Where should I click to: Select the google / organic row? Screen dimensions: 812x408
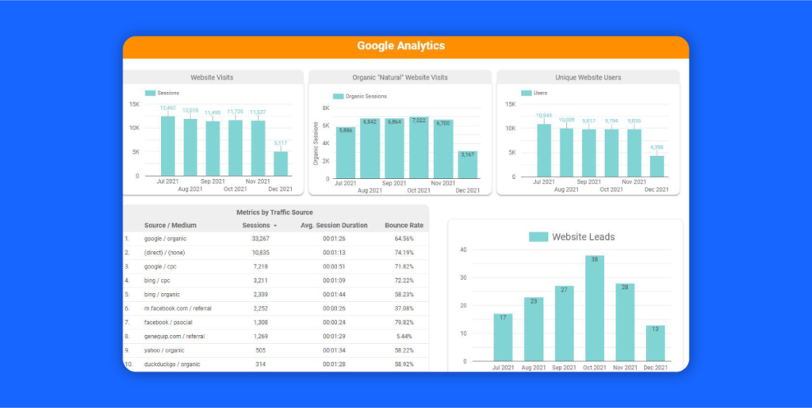275,239
